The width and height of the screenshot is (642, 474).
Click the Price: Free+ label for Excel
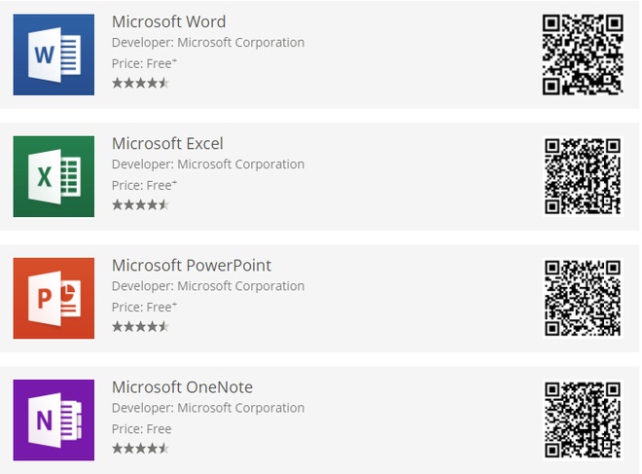pos(144,185)
